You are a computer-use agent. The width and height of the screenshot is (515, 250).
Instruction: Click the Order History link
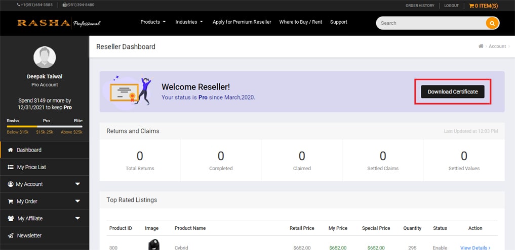pyautogui.click(x=420, y=6)
